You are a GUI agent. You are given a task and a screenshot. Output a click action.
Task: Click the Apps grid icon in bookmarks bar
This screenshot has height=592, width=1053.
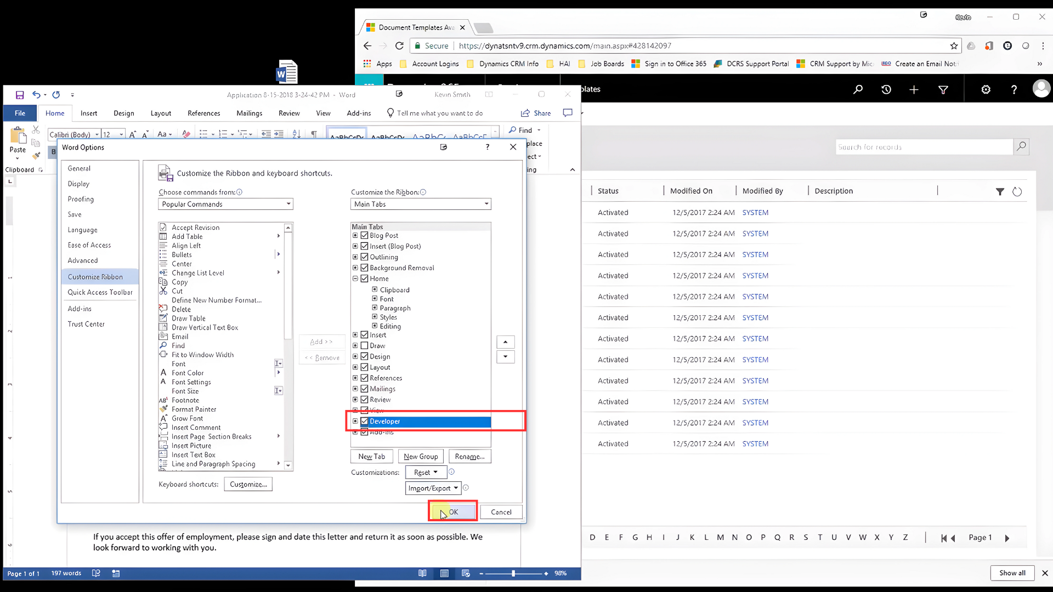[367, 64]
